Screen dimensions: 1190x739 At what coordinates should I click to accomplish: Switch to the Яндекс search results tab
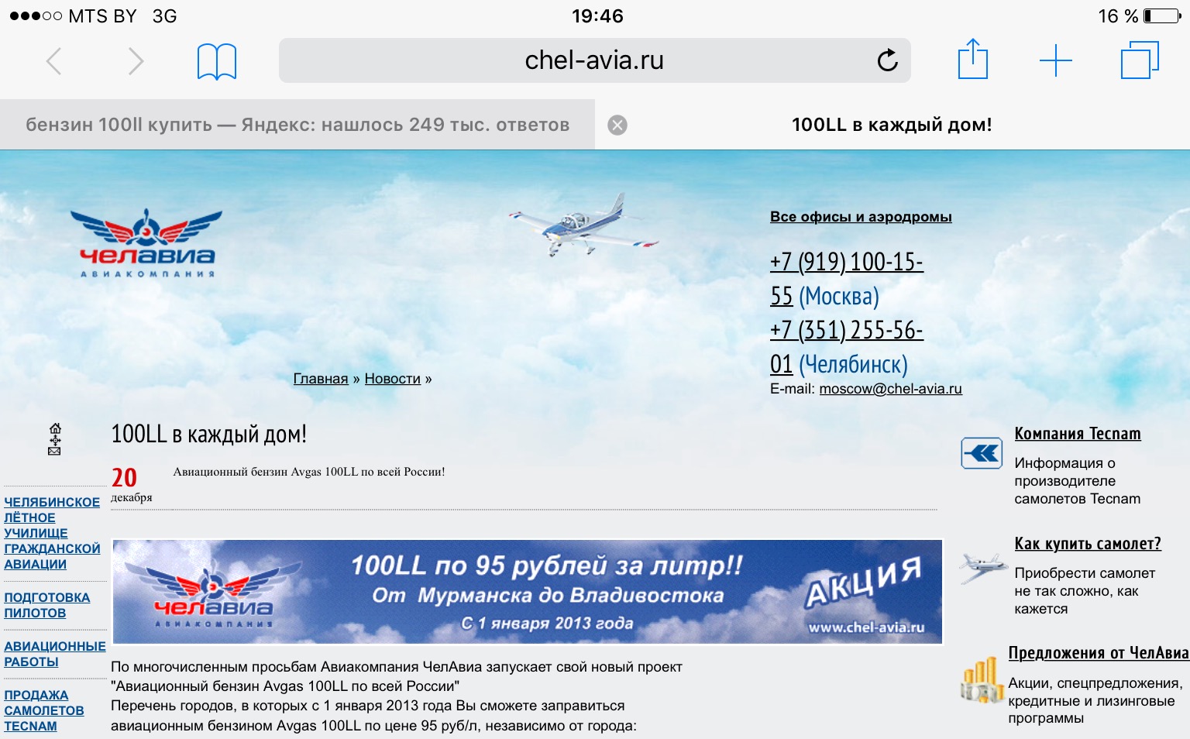(x=297, y=125)
